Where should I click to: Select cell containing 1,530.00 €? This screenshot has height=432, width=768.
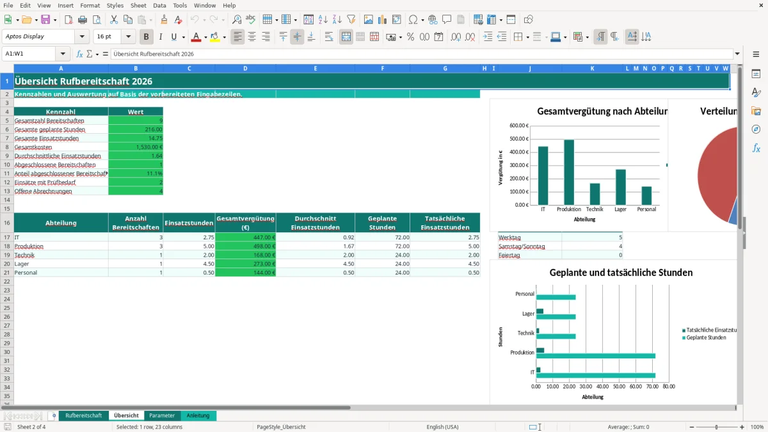136,147
